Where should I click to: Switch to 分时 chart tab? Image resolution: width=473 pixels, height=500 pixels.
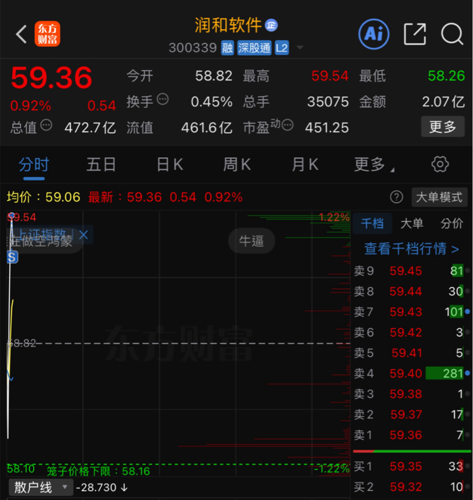tap(34, 165)
